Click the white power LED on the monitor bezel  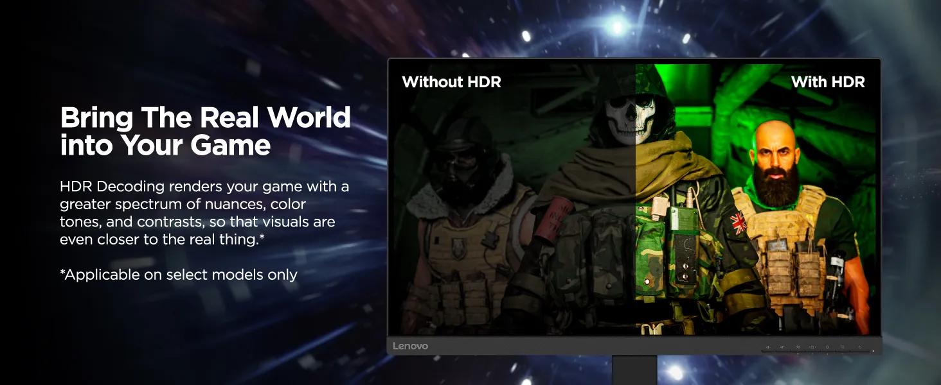point(873,351)
